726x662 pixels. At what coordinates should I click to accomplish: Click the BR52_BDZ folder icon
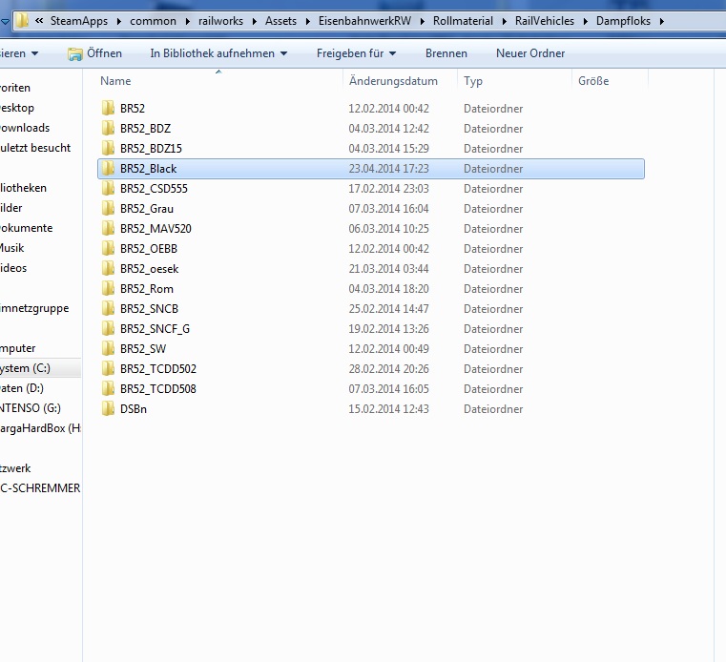[x=108, y=128]
